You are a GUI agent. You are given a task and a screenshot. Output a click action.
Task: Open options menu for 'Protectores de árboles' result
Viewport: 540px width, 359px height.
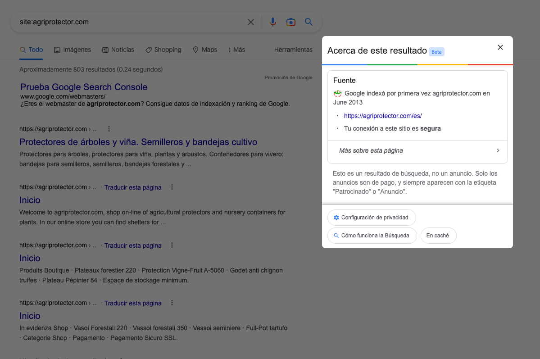[x=109, y=129]
